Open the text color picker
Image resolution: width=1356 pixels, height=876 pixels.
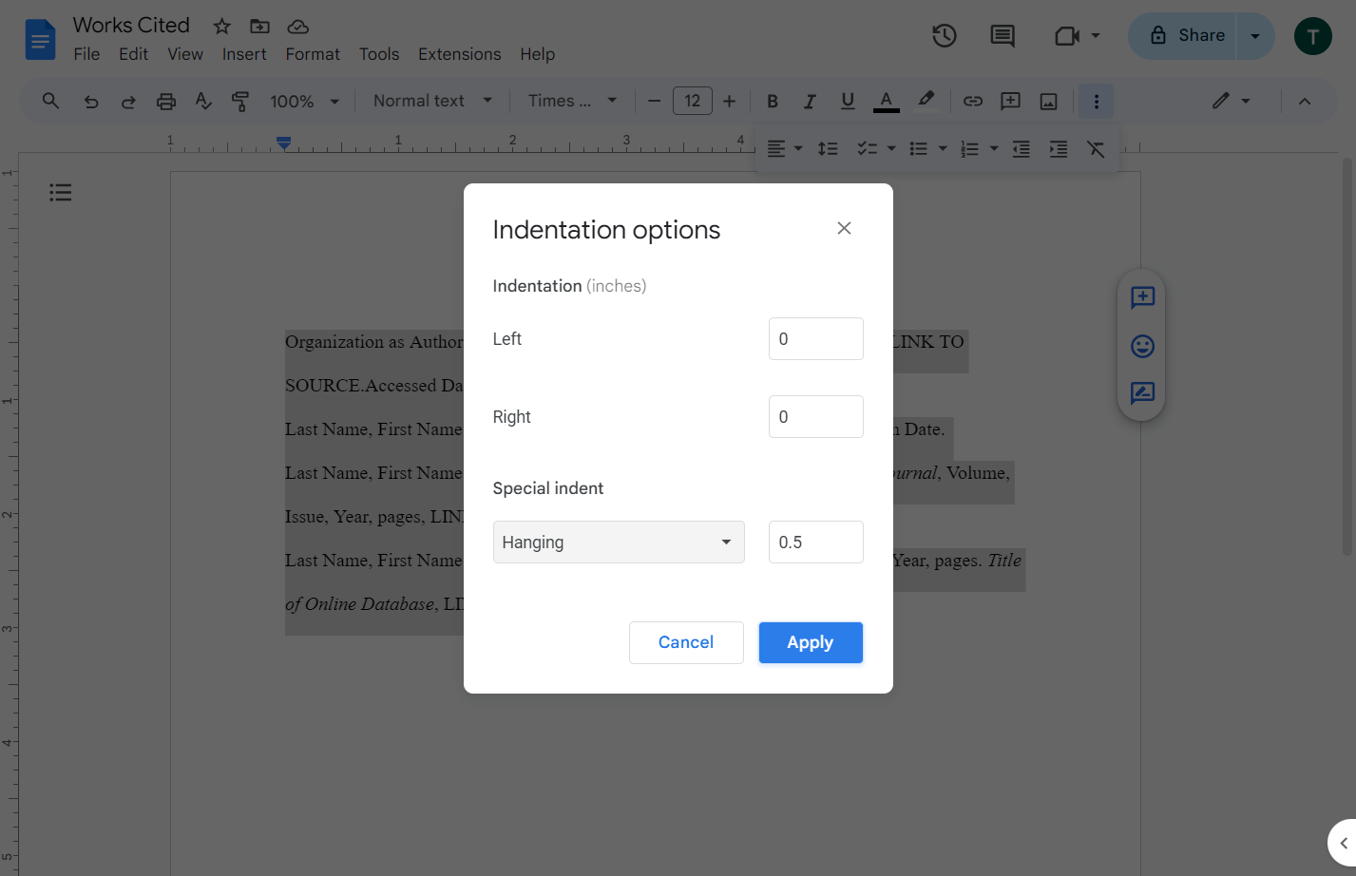(x=886, y=101)
